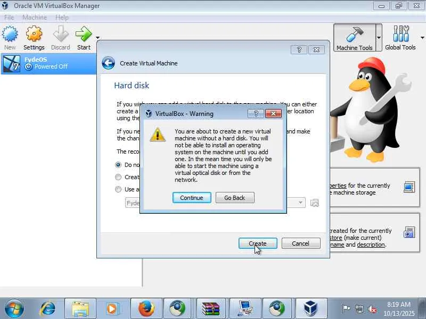Image resolution: width=426 pixels, height=319 pixels.
Task: Click the green Start arrow icon
Action: coord(84,34)
